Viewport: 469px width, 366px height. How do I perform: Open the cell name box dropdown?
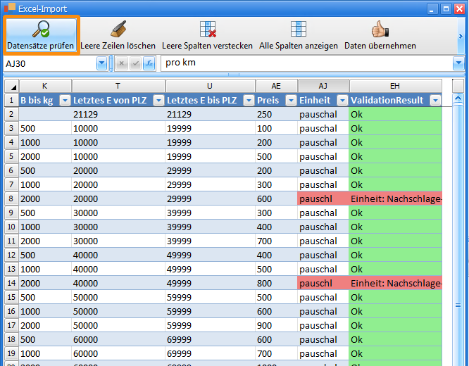(x=101, y=63)
